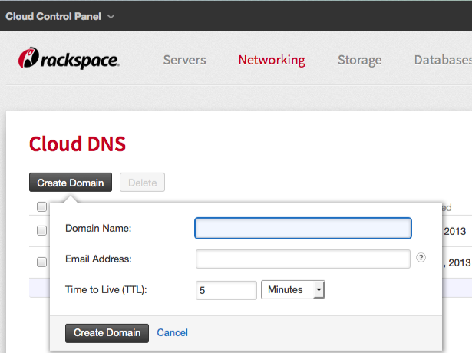Select the TTL value field showing 5
The width and height of the screenshot is (472, 353).
(226, 290)
